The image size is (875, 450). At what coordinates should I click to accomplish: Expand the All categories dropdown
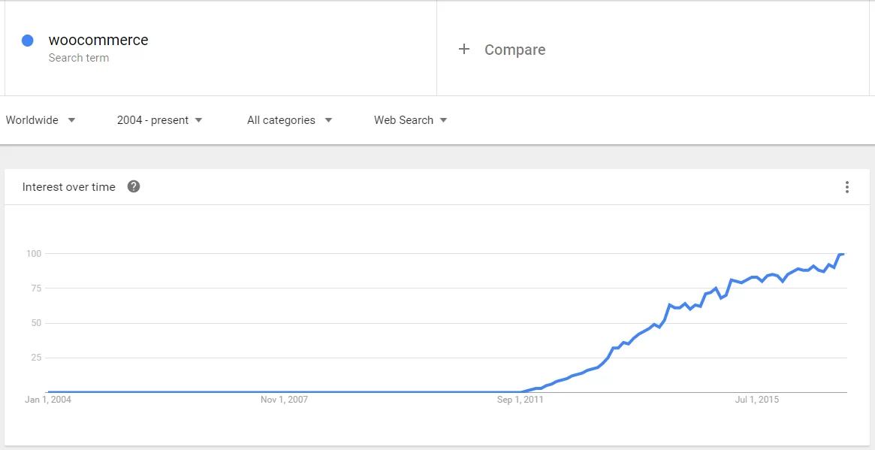[x=289, y=120]
